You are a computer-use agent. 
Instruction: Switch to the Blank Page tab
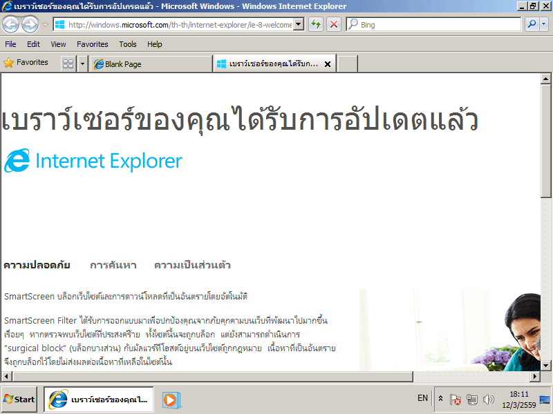[151, 63]
